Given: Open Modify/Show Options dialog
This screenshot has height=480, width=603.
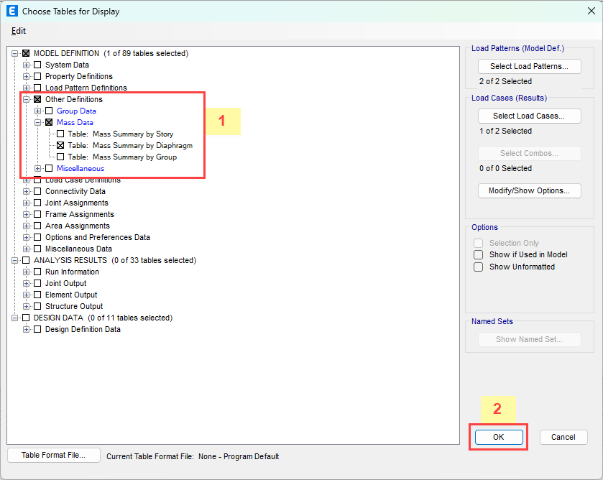Looking at the screenshot, I should click(x=529, y=190).
